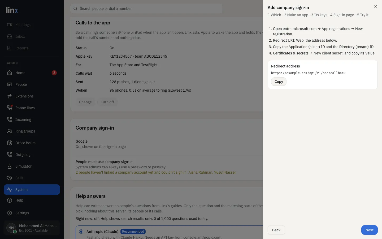Go to the Meetings menu item
Viewport: 382px width, 239px height.
pyautogui.click(x=32, y=25)
